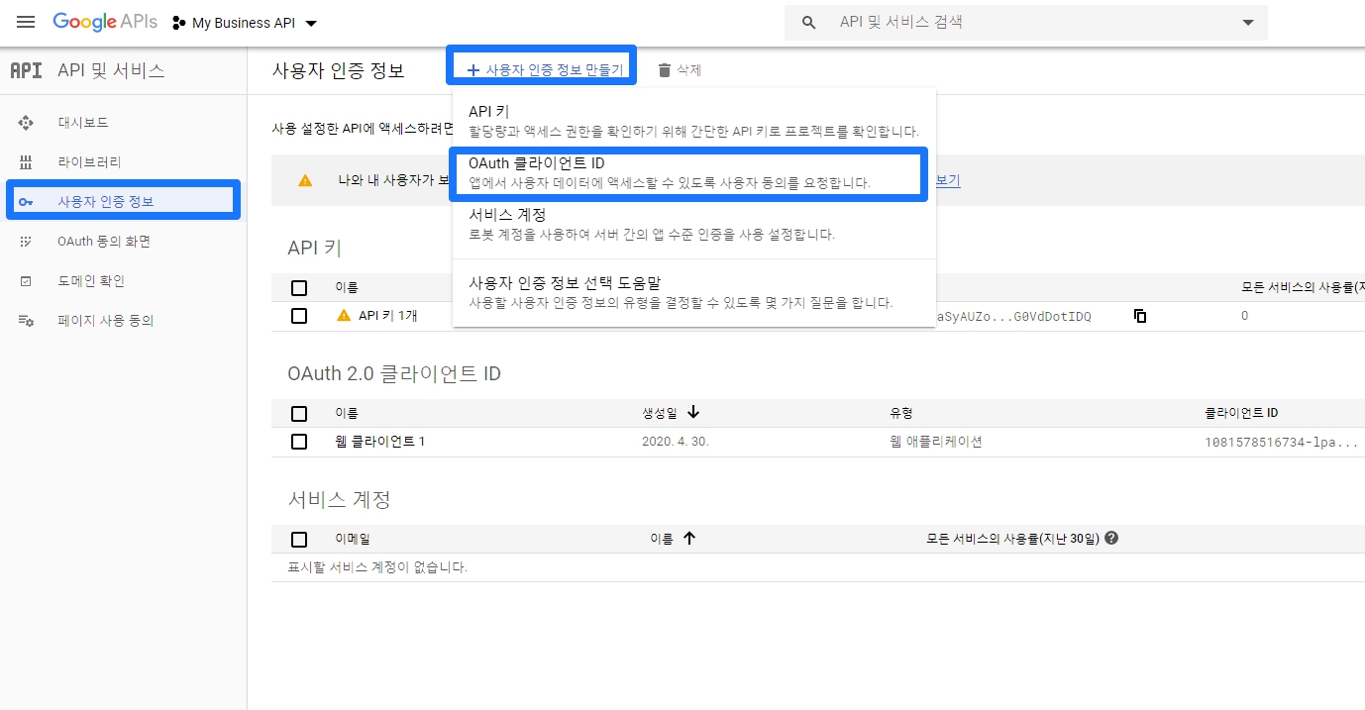The width and height of the screenshot is (1365, 710).
Task: Choose 'OAuth 클라이언트 ID' from menu
Action: [687, 173]
